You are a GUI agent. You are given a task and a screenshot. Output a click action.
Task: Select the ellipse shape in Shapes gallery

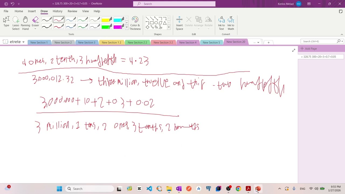point(156,23)
